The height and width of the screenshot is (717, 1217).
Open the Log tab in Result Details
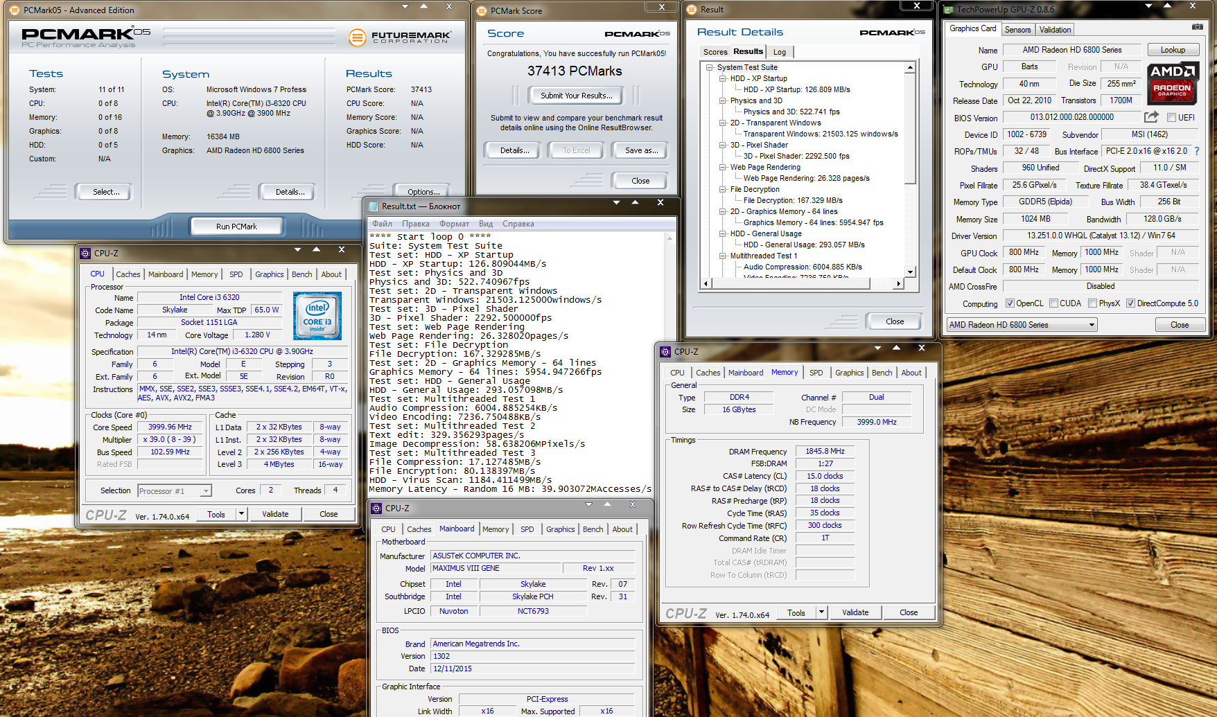(780, 52)
